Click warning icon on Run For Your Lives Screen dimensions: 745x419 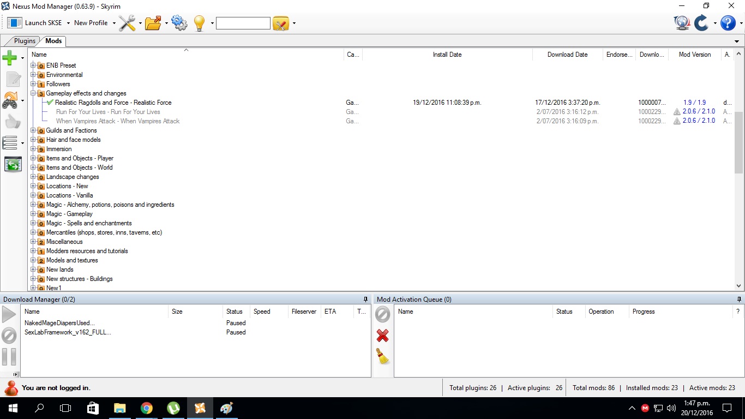[x=677, y=112]
